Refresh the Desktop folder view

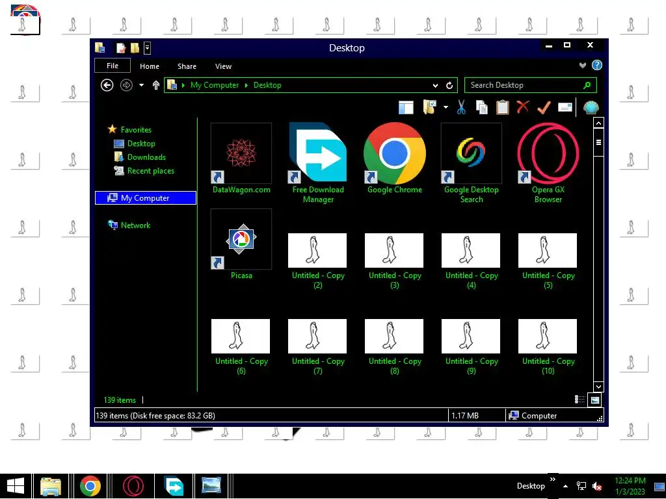[449, 85]
